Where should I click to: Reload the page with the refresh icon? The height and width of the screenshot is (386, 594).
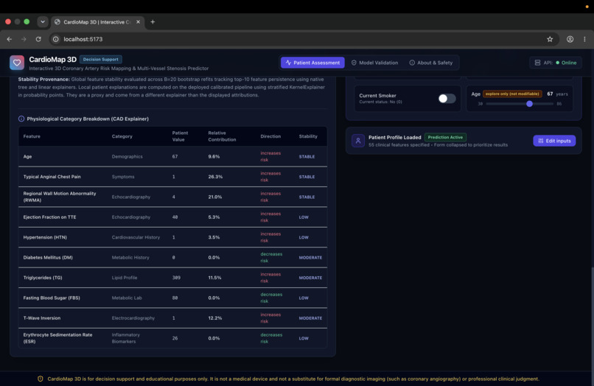coord(38,39)
